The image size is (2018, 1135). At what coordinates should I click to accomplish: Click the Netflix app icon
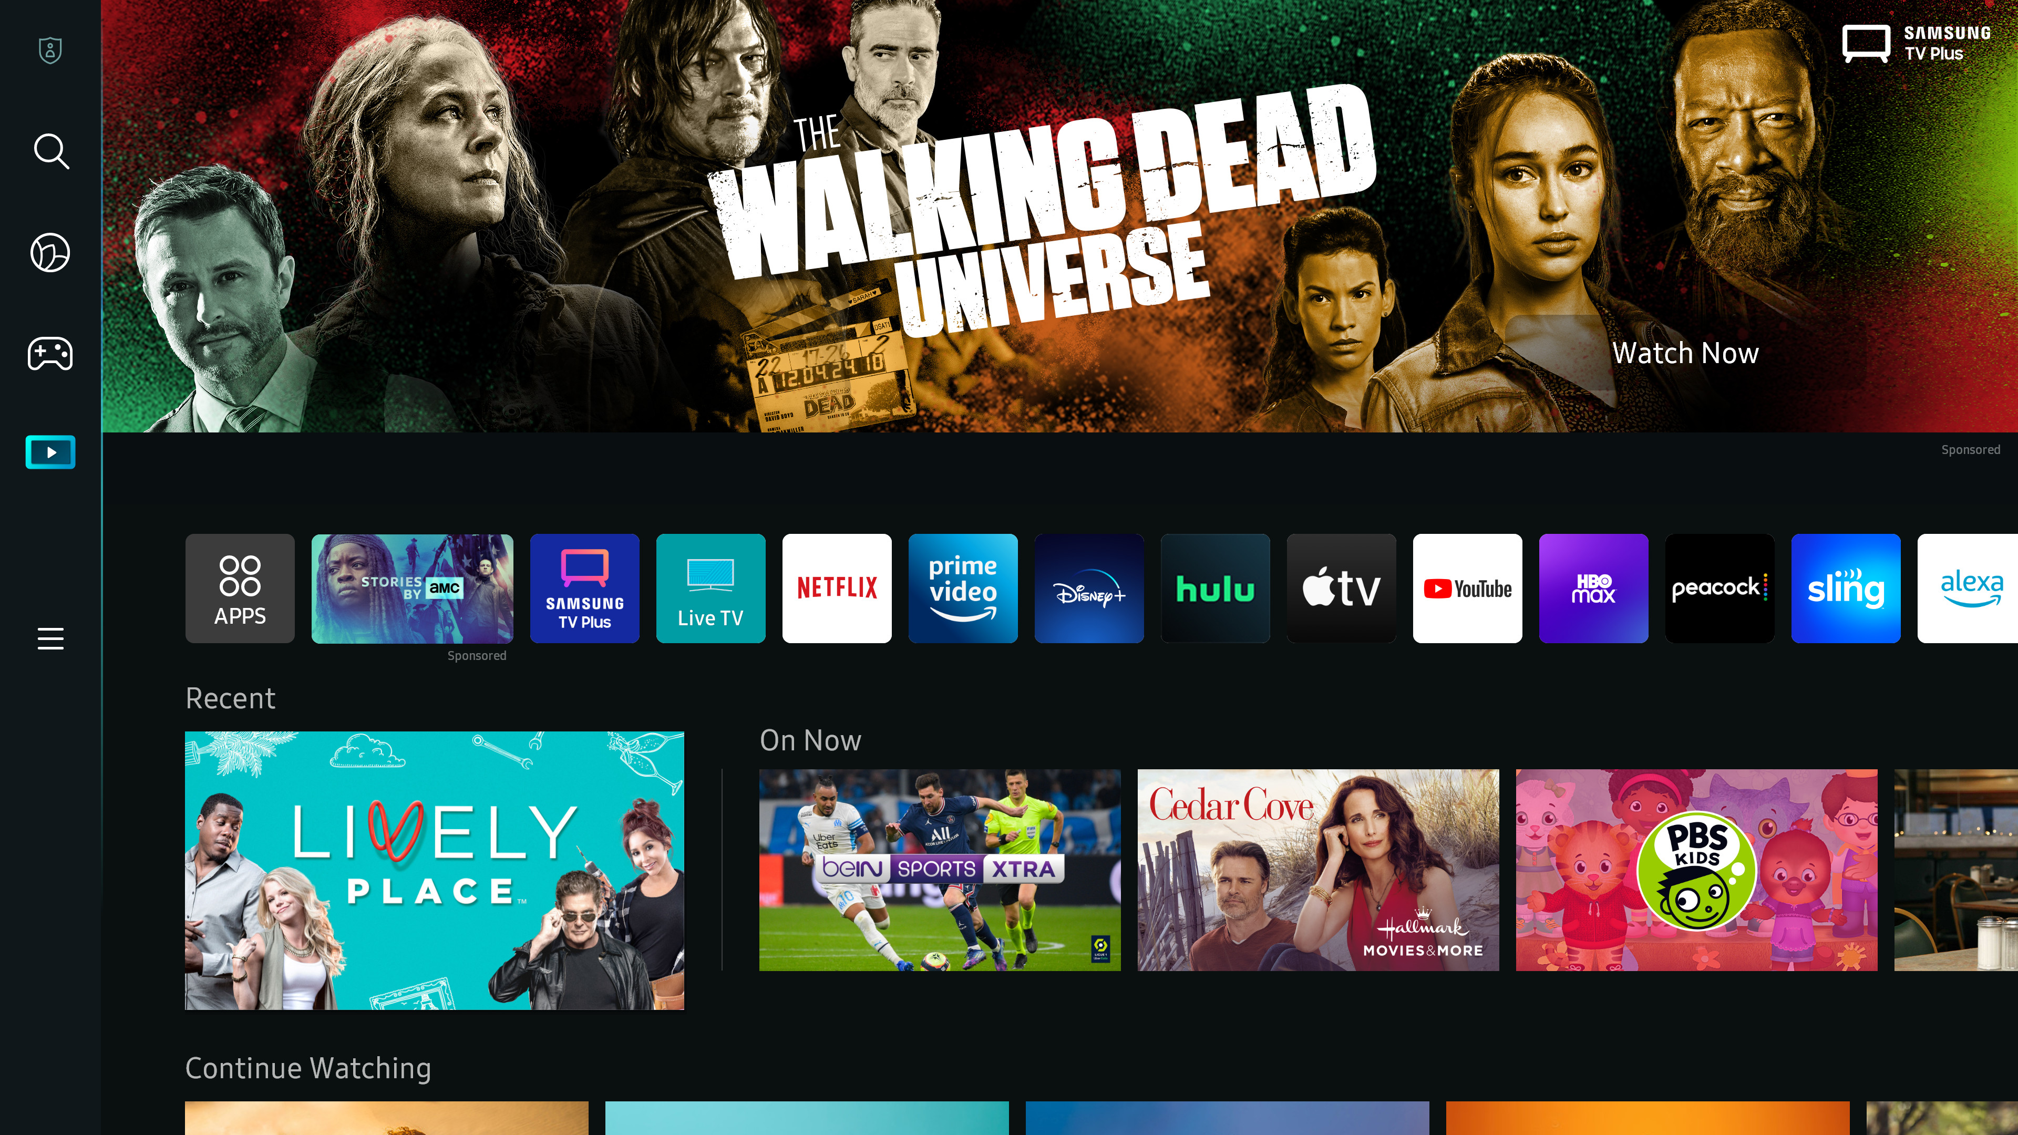(x=837, y=587)
